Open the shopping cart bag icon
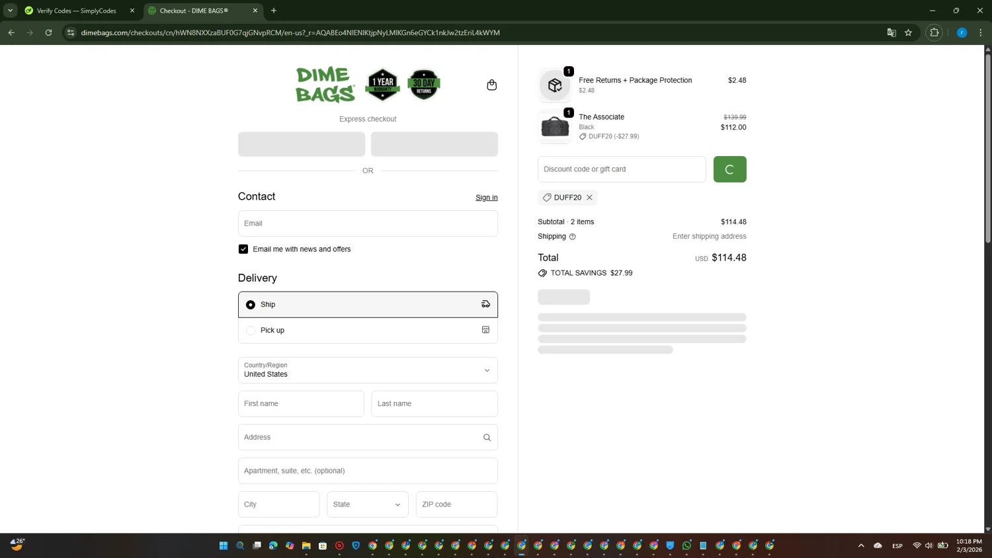The image size is (992, 558). pyautogui.click(x=491, y=85)
